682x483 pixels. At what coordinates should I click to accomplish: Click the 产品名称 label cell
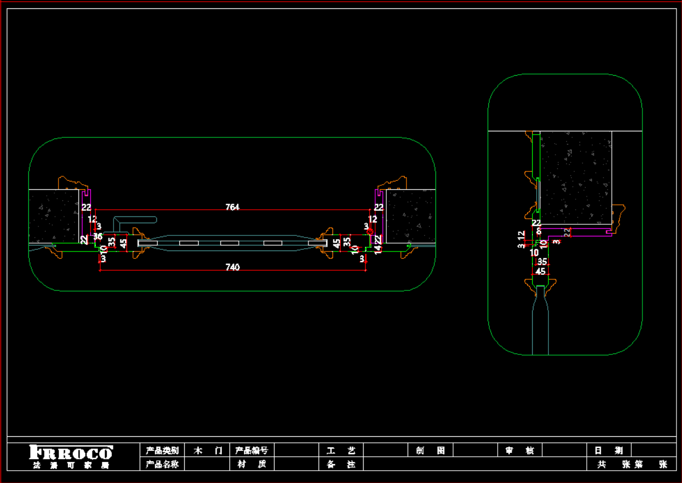point(161,464)
